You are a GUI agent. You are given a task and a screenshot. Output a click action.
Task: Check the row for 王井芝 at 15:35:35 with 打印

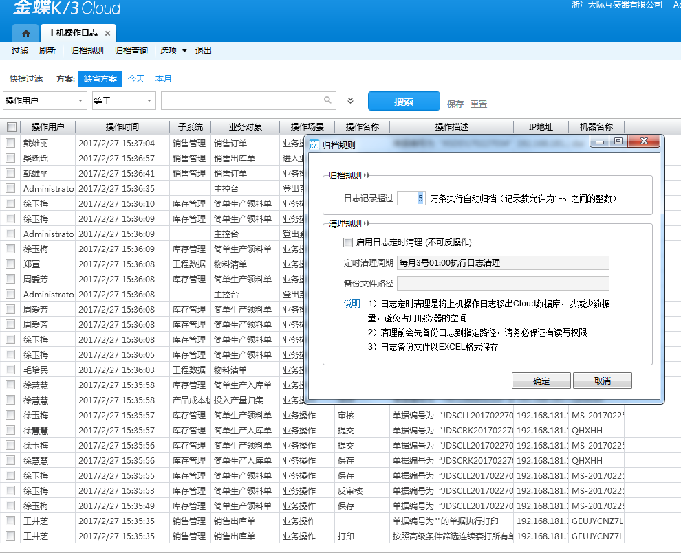point(10,536)
